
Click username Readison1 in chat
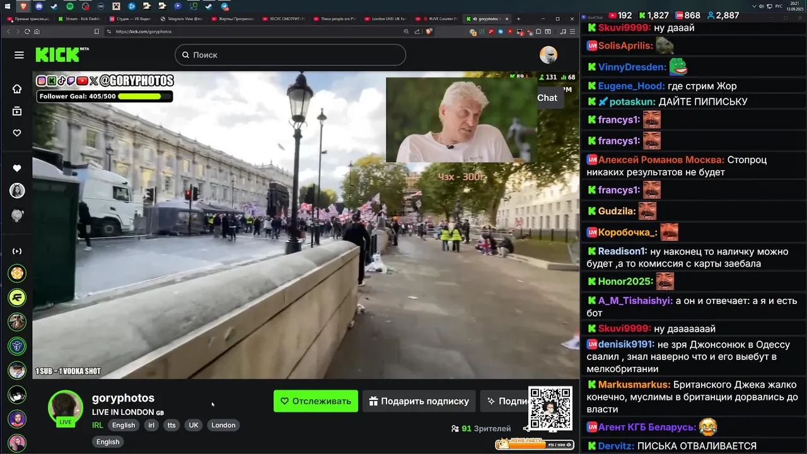623,252
